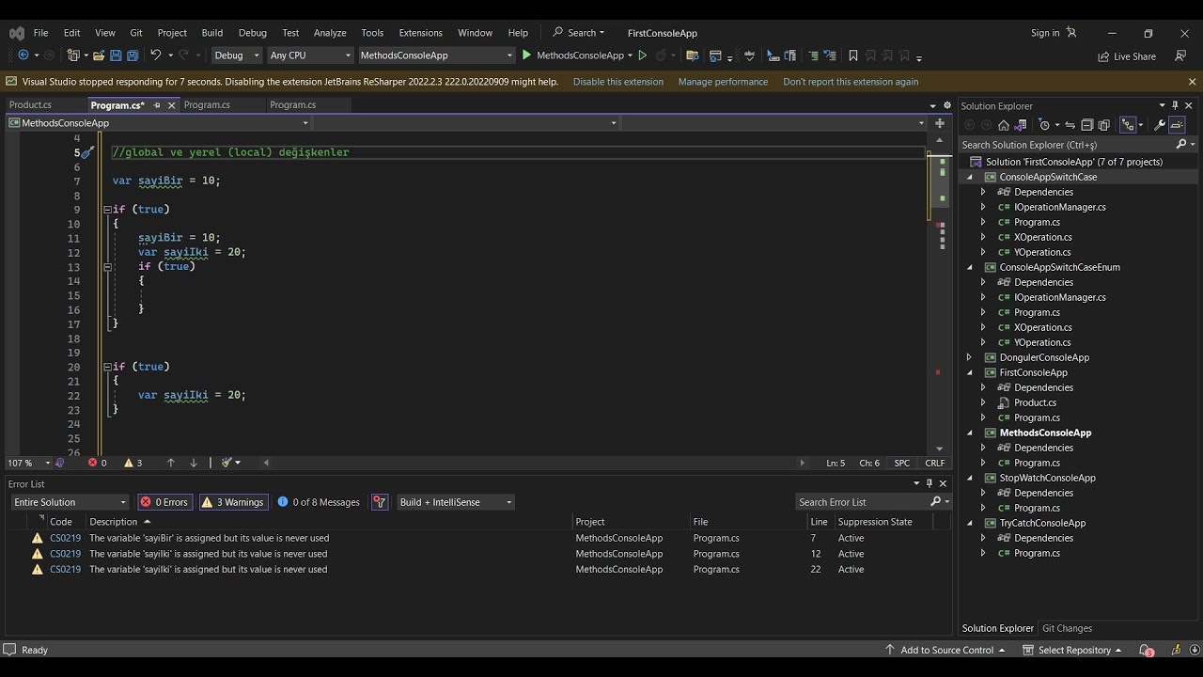This screenshot has height=677, width=1203.
Task: Open Properties wrench icon in Solution Explorer
Action: tap(1160, 125)
